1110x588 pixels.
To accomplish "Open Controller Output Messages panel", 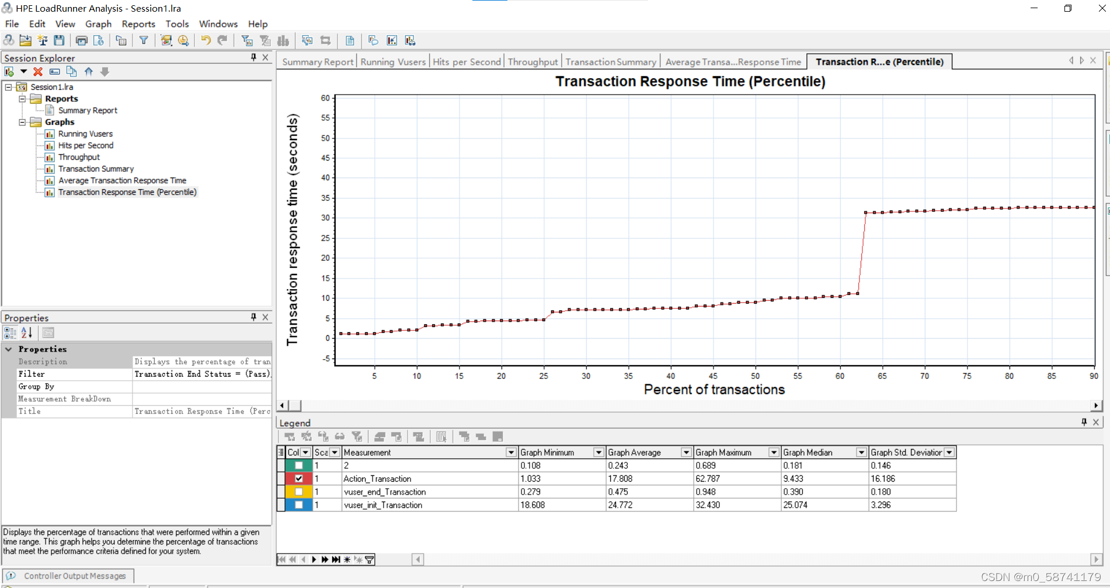I will click(69, 576).
